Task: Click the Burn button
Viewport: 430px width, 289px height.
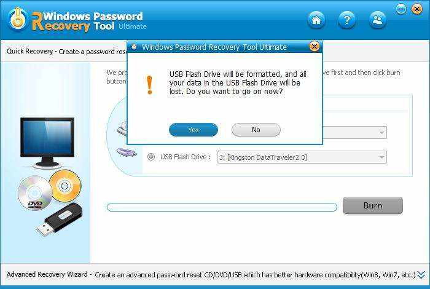Action: pyautogui.click(x=373, y=205)
